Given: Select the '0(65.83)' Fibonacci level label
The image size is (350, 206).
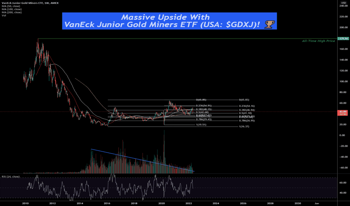Looking at the screenshot, I should click(x=244, y=100).
